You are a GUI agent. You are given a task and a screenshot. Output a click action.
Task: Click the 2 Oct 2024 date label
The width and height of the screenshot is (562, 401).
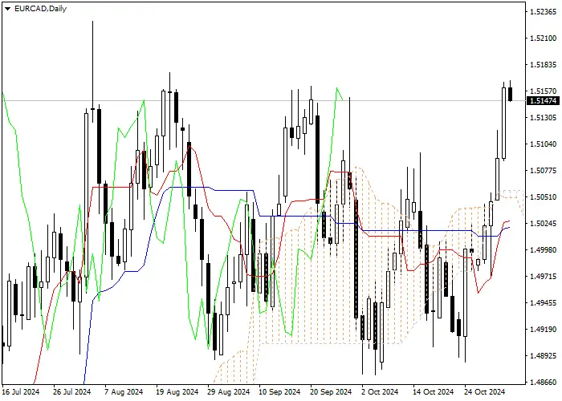[380, 392]
